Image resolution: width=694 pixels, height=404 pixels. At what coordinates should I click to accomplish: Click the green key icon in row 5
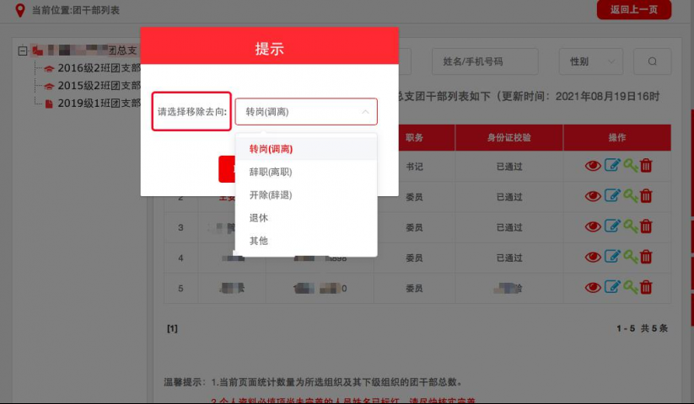tap(630, 287)
